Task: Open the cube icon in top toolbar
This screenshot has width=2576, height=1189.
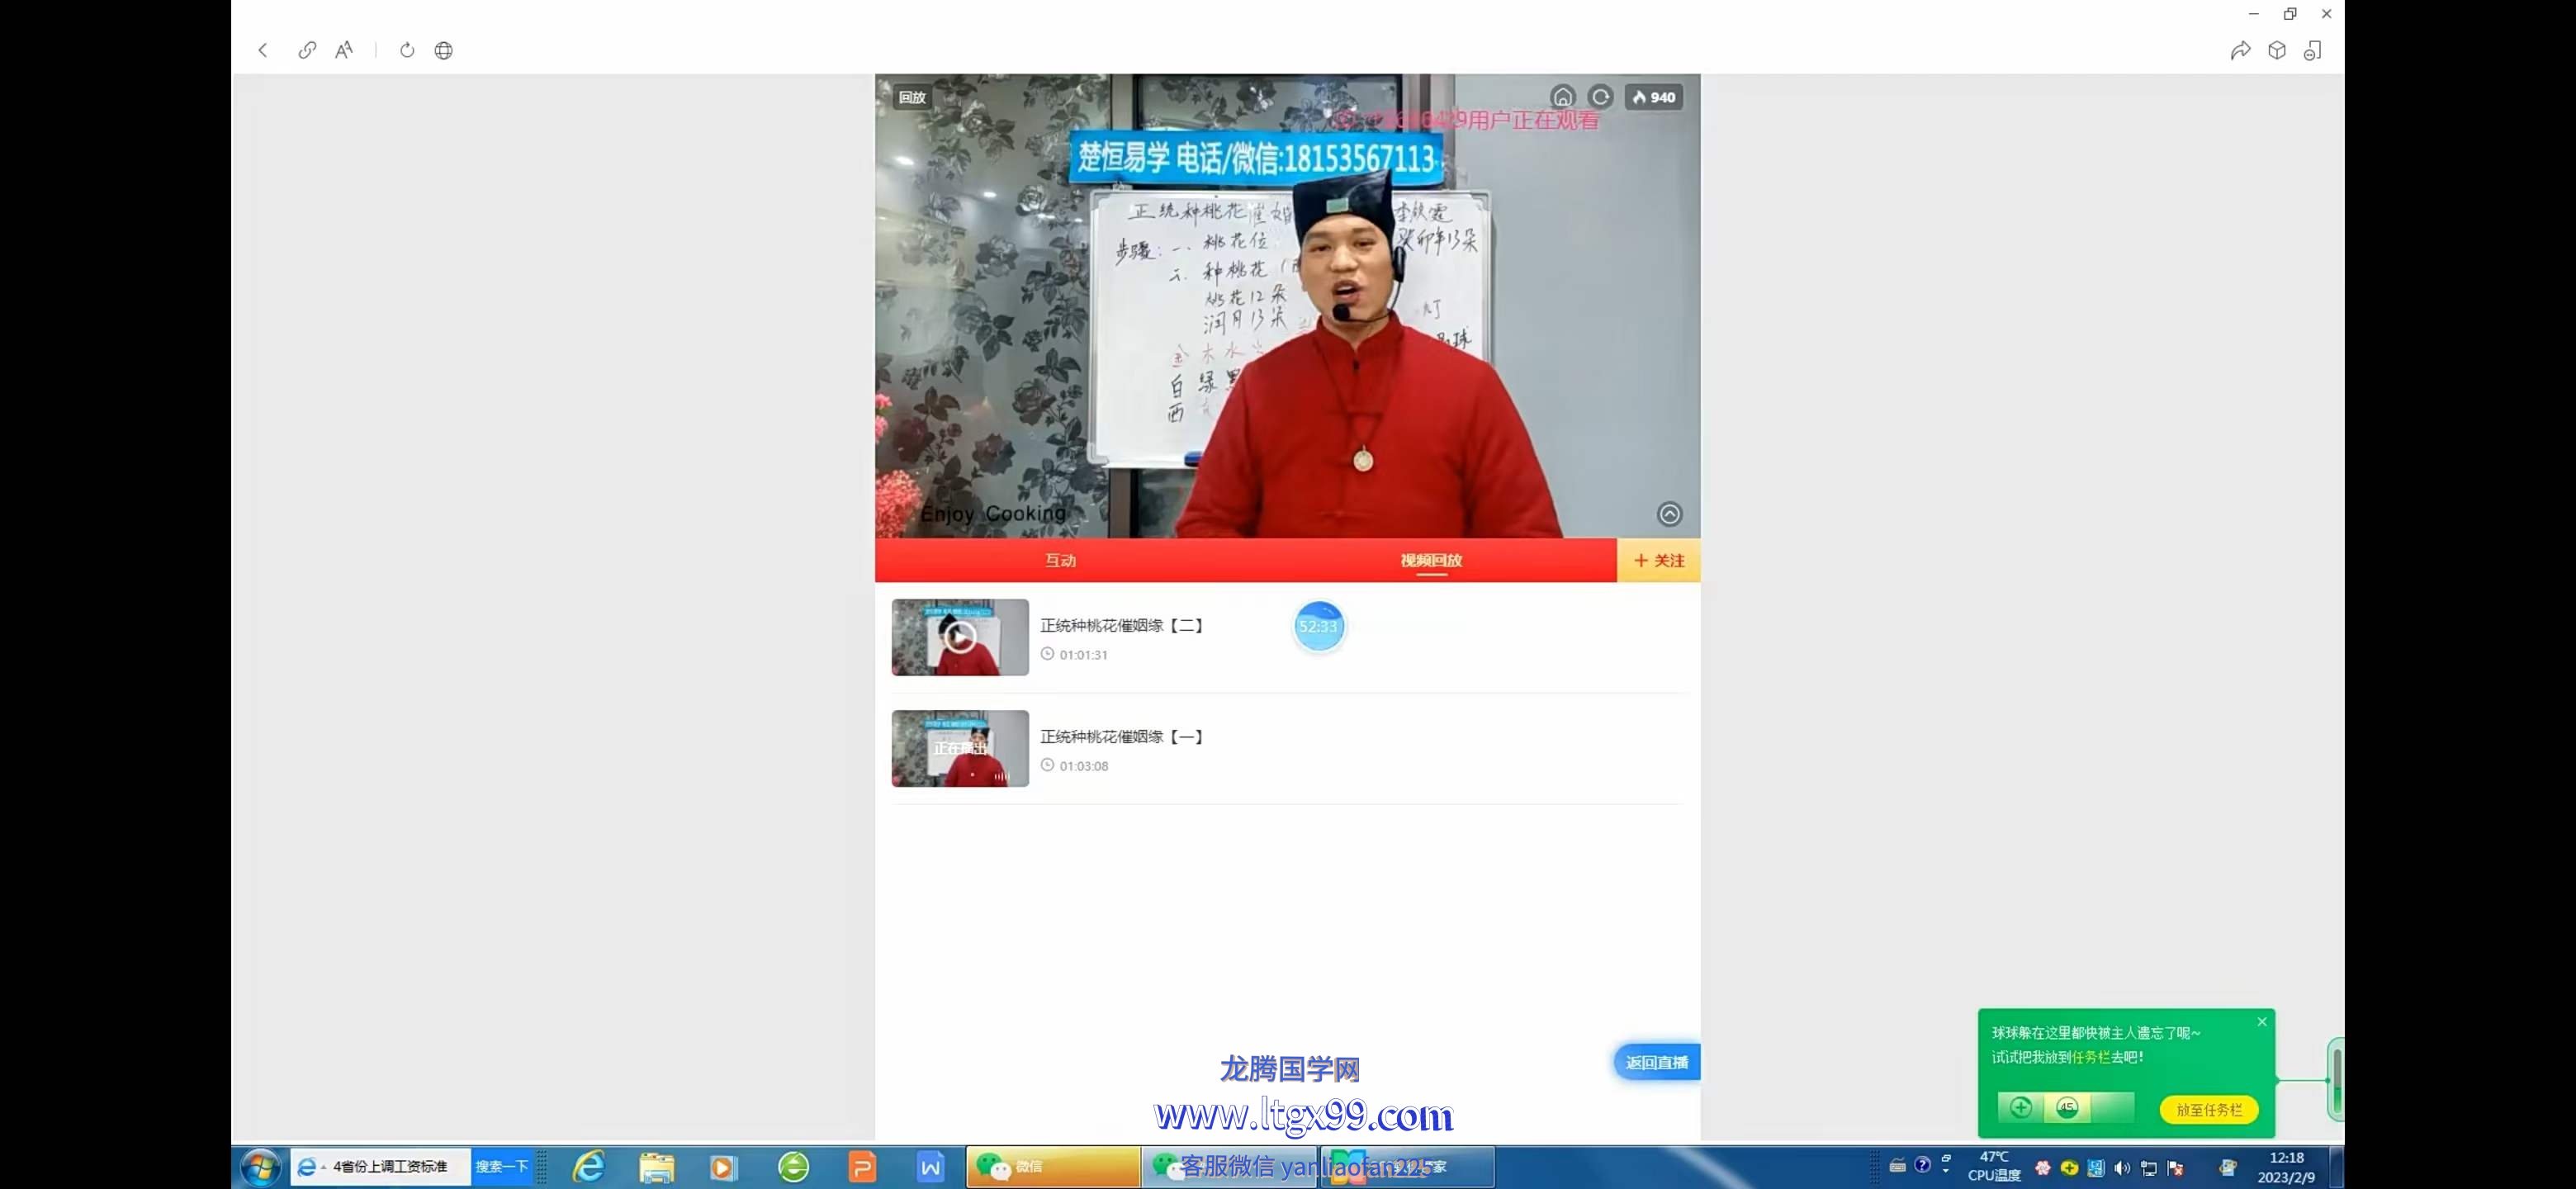Action: tap(2277, 50)
